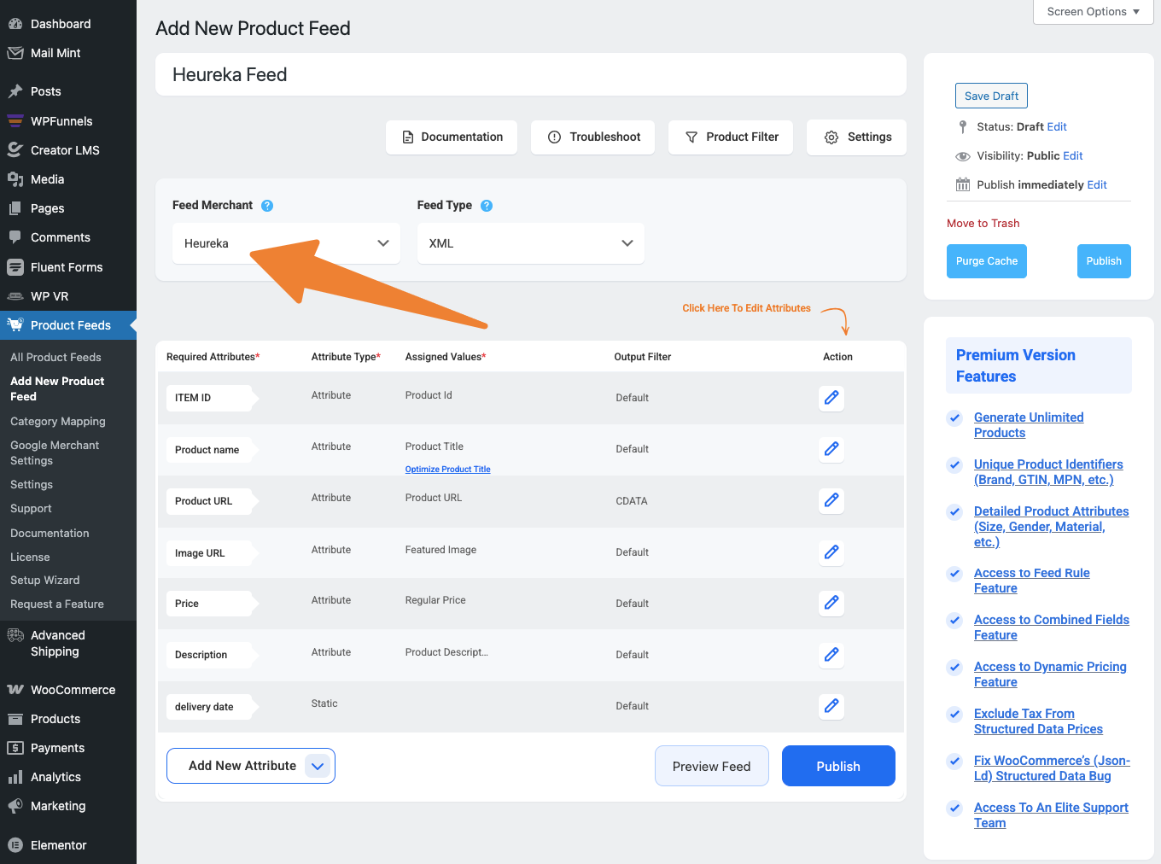Image resolution: width=1161 pixels, height=864 pixels.
Task: Open All Product Feeds submenu
Action: (x=55, y=357)
